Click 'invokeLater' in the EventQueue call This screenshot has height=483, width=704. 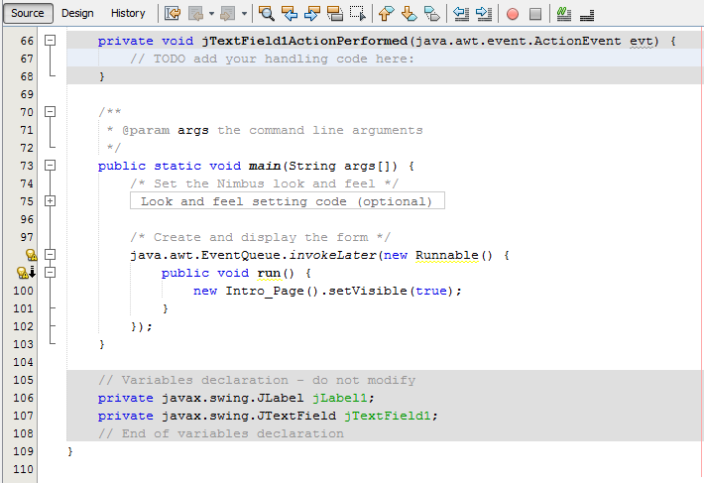pyautogui.click(x=333, y=255)
